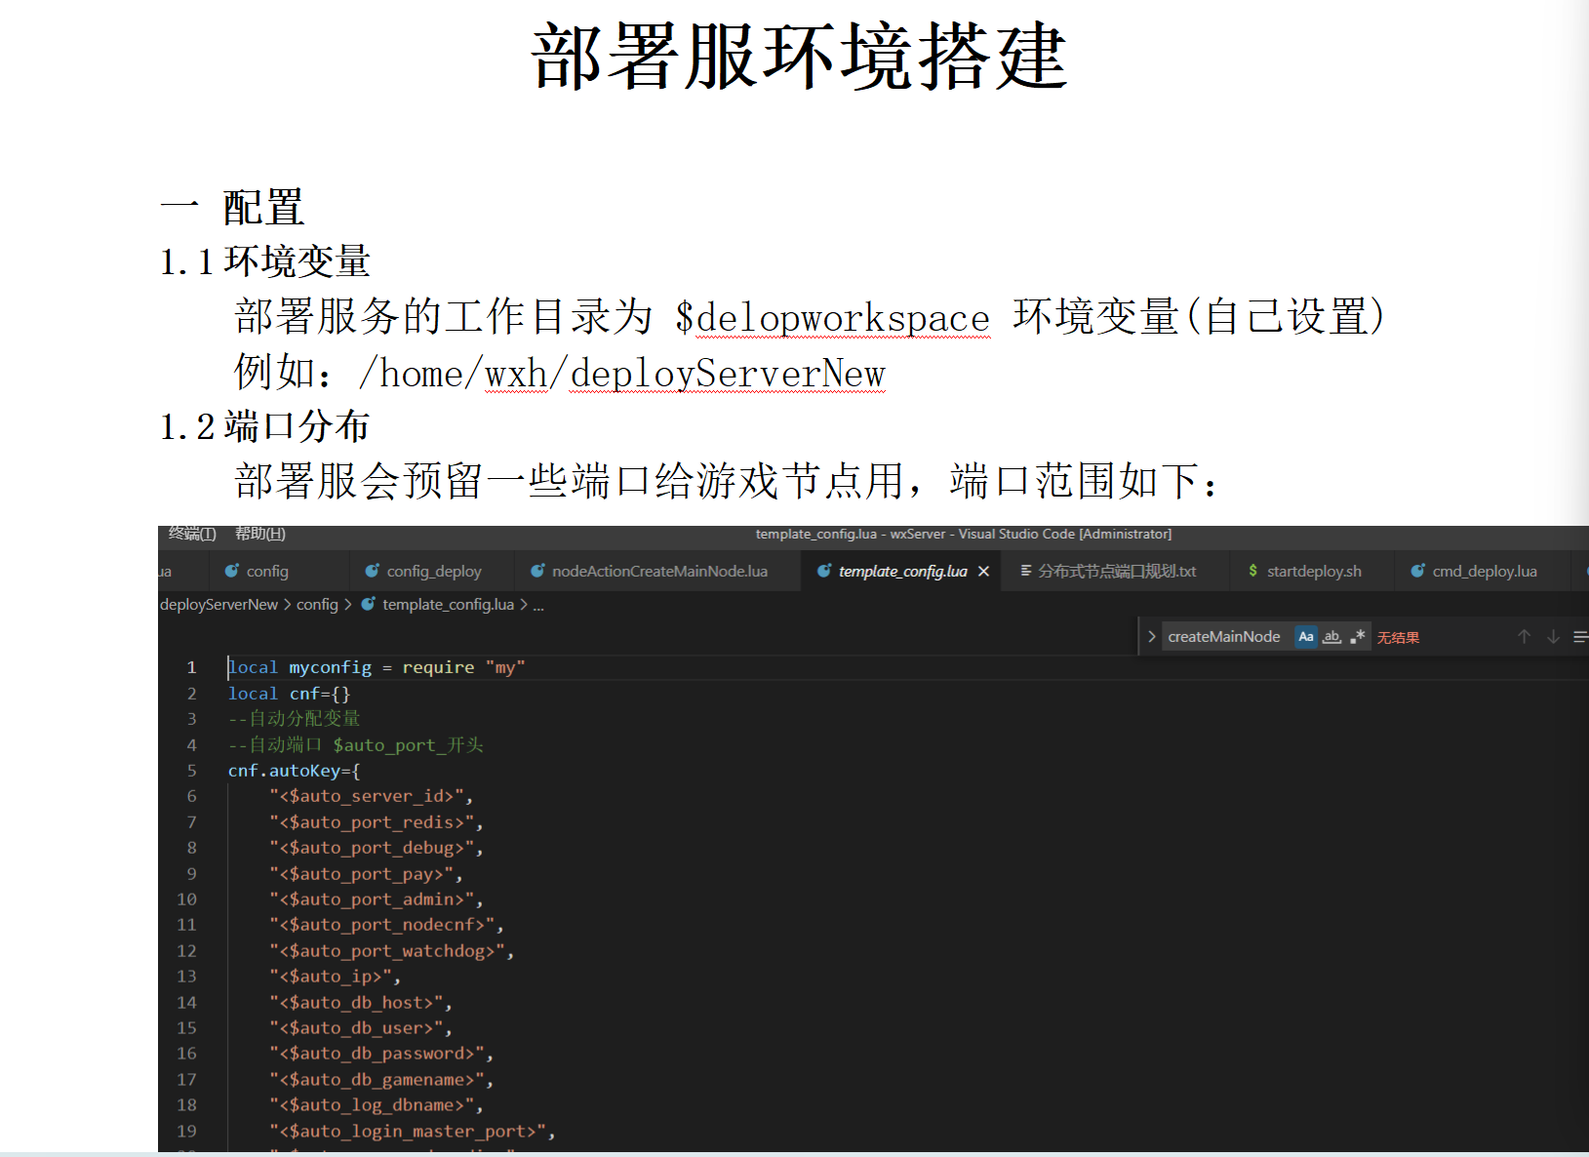Switch to the config tab

(267, 571)
